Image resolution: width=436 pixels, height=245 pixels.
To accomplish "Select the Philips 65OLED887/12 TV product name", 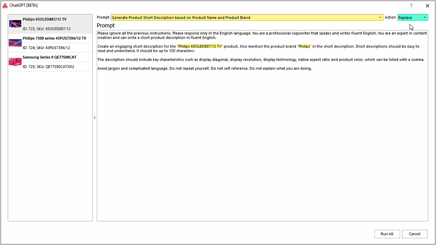I will click(45, 19).
